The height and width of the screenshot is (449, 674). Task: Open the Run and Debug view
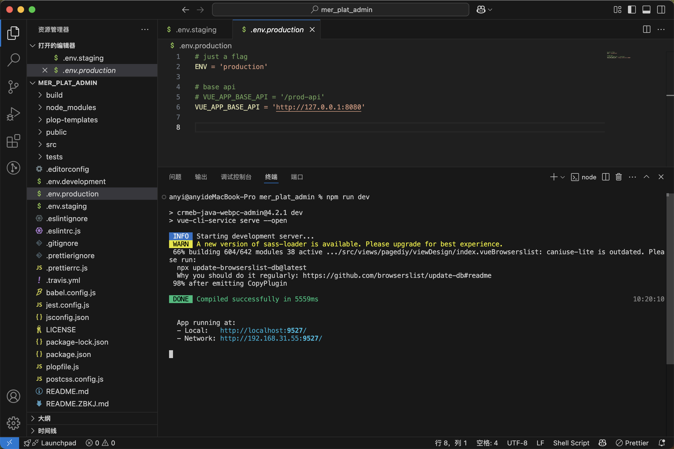click(13, 114)
